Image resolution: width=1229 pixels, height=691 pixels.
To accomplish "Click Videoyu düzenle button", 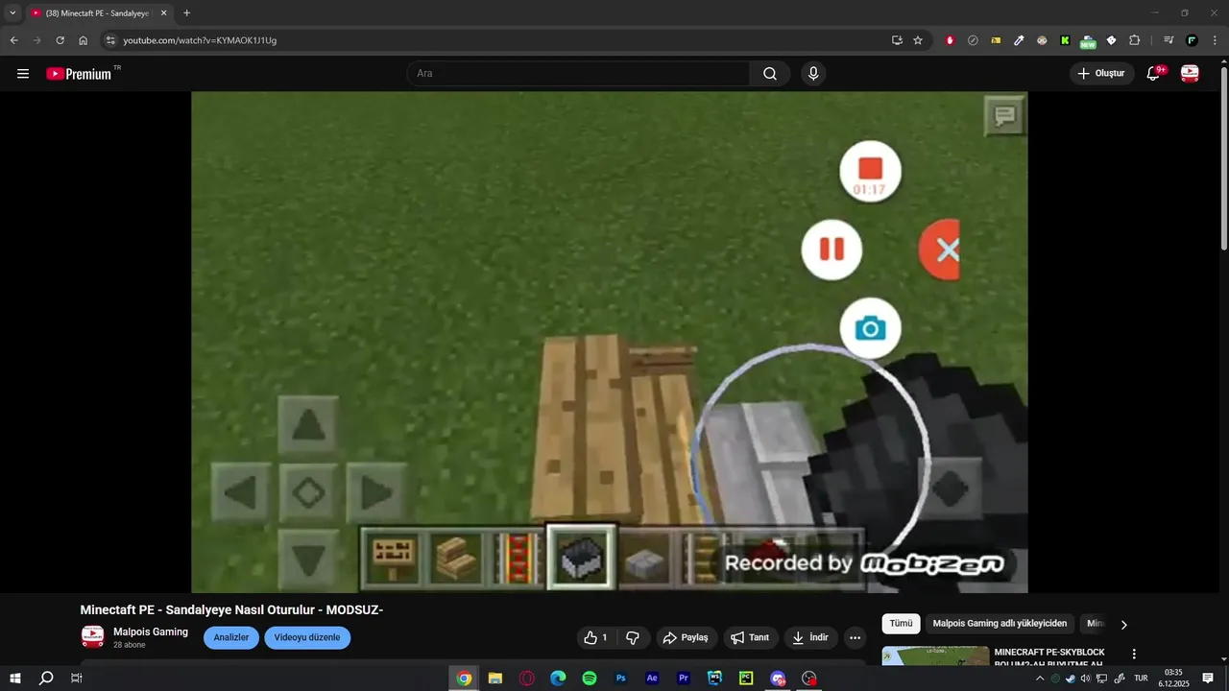I will (307, 637).
